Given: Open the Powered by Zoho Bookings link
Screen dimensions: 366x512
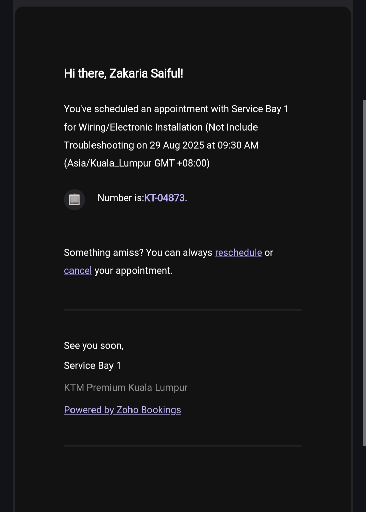Looking at the screenshot, I should [122, 410].
